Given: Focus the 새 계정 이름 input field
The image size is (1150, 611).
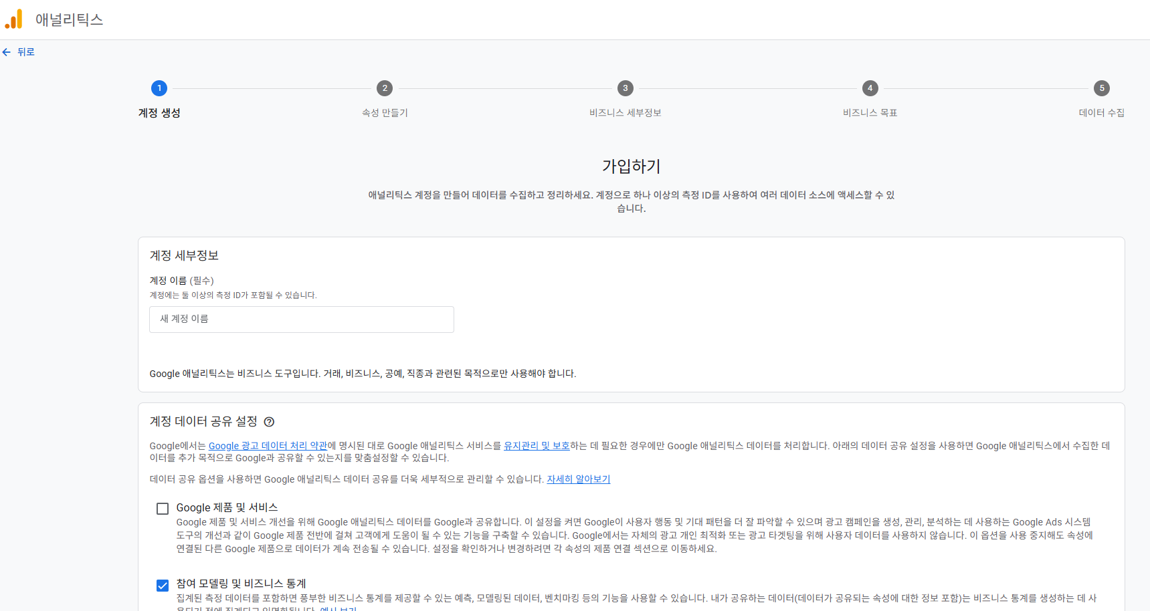Looking at the screenshot, I should coord(302,320).
